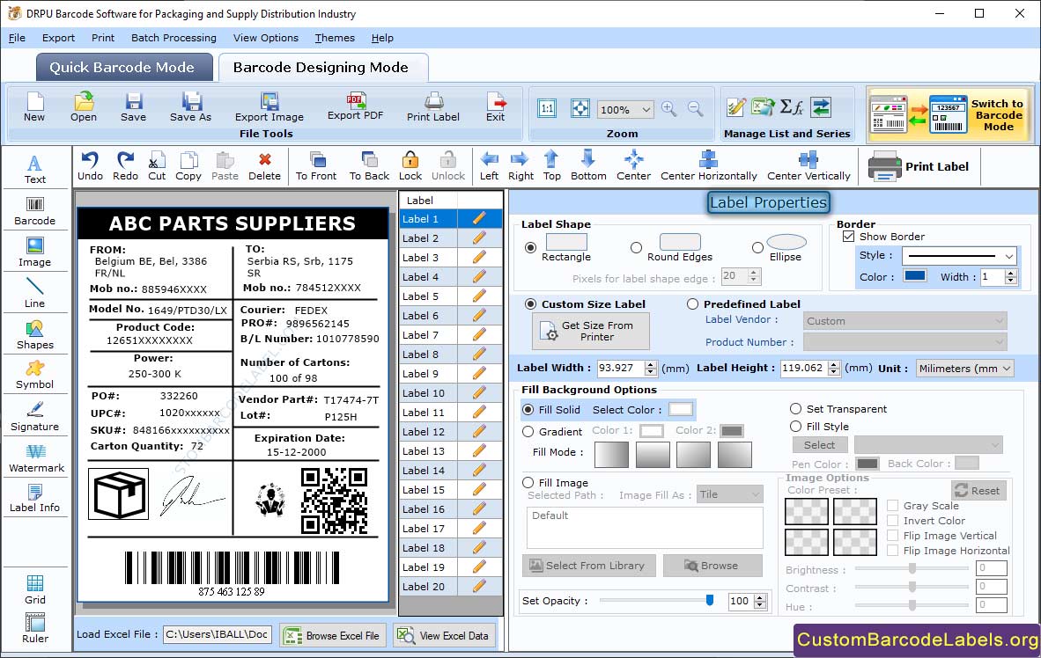Choose the Image tool in sidebar
The height and width of the screenshot is (658, 1041).
(x=34, y=252)
